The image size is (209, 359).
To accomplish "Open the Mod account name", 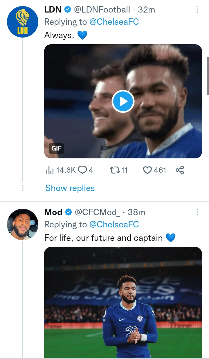I will pos(53,212).
